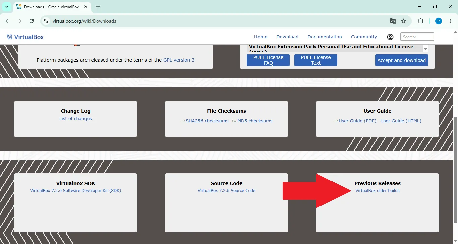Expand the Extension Pack license dropdown arrow
458x244 pixels.
coord(425,49)
